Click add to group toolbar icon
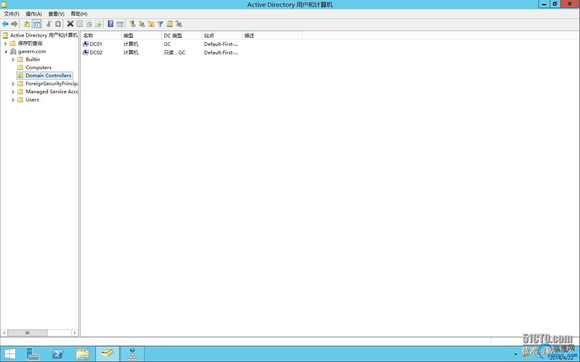 coord(179,24)
